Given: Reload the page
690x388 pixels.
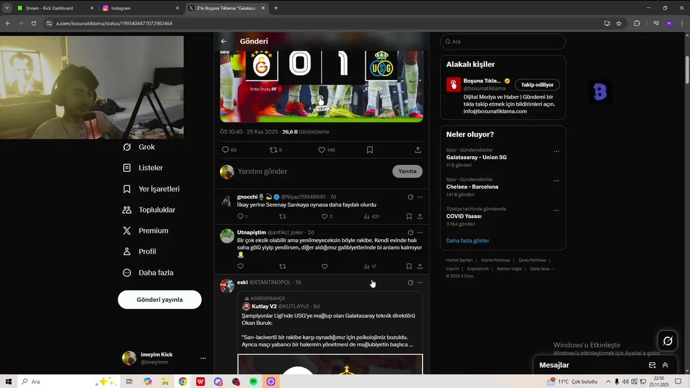Looking at the screenshot, I should (33, 23).
